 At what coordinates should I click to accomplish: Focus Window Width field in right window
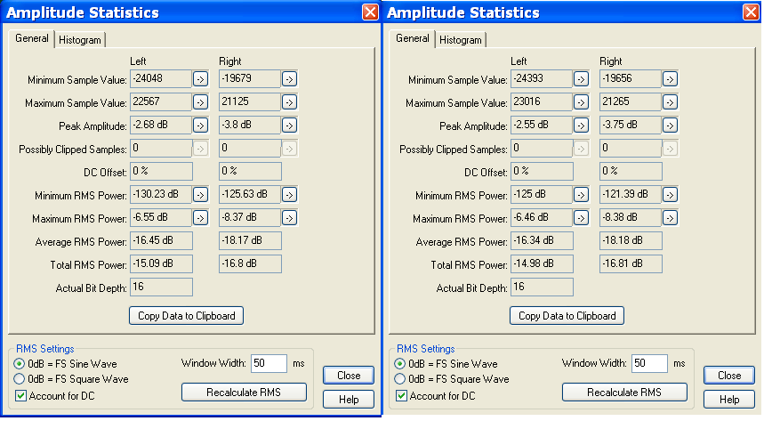(649, 363)
